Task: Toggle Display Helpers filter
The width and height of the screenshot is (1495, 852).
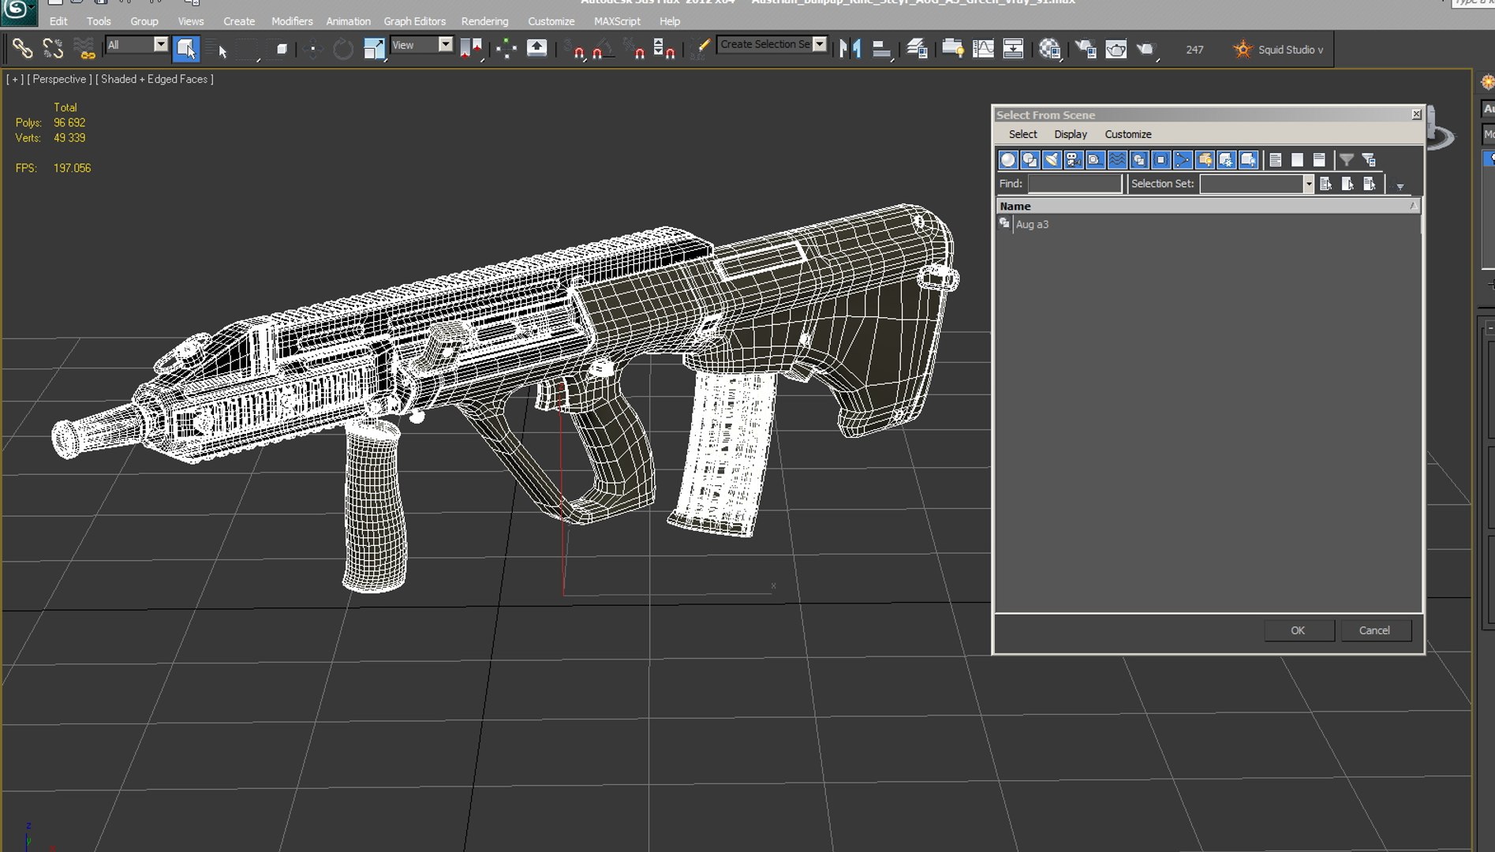Action: [x=1095, y=160]
